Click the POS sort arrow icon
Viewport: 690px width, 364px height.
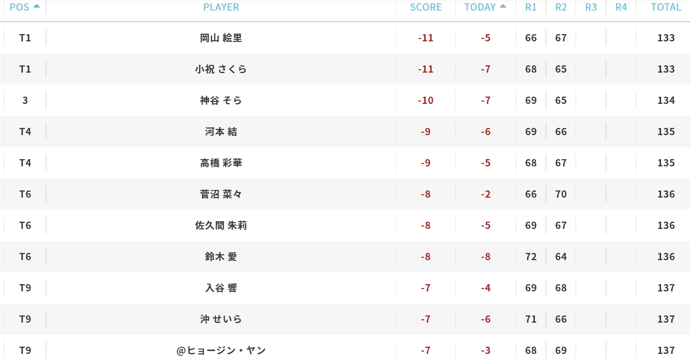pos(37,6)
